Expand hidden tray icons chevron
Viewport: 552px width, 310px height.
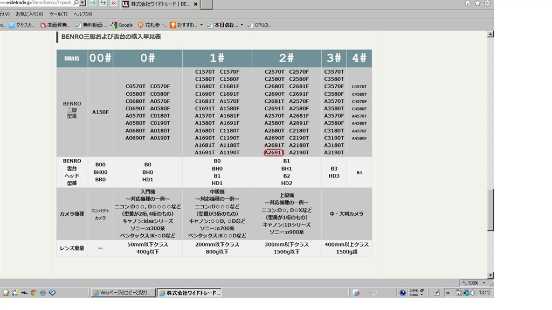448,292
